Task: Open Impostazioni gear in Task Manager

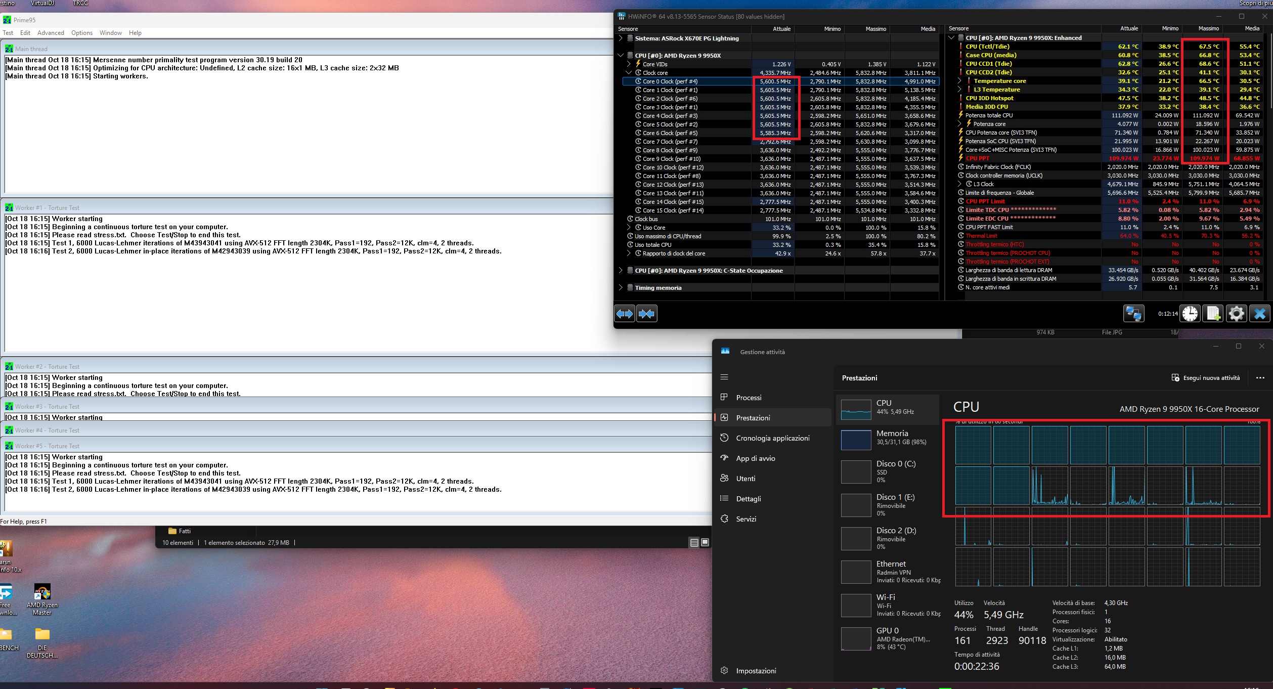Action: click(x=724, y=671)
